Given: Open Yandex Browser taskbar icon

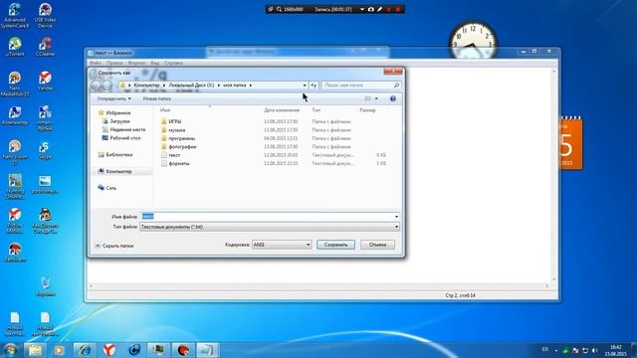Looking at the screenshot, I should (108, 350).
